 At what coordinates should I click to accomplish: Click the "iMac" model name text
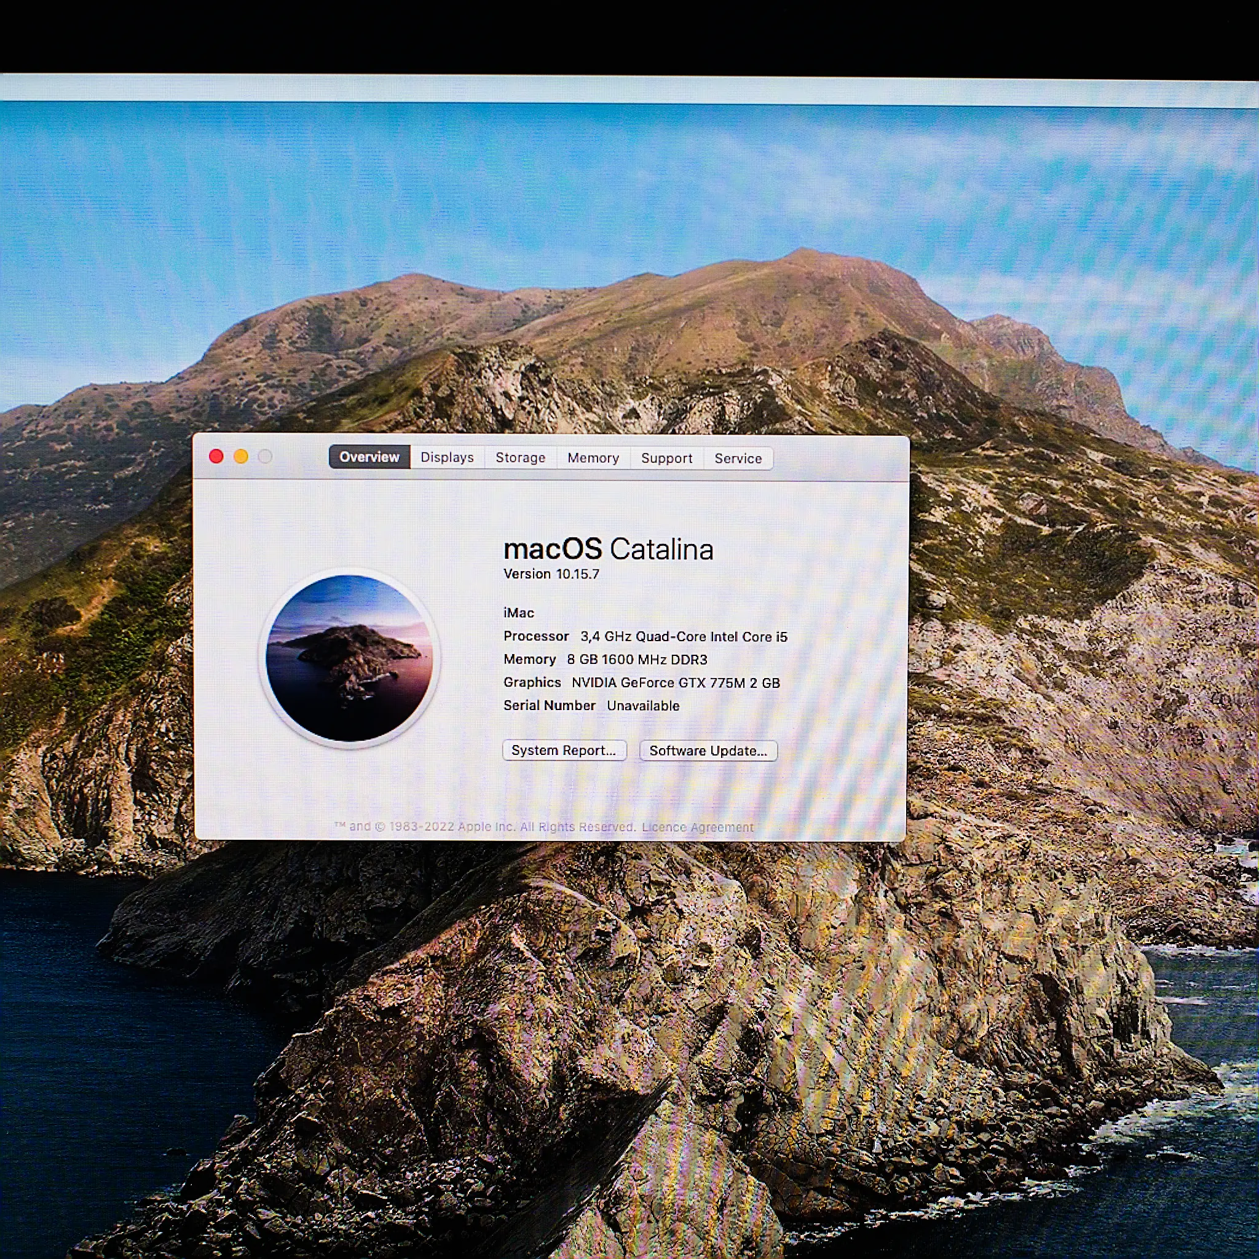click(519, 612)
